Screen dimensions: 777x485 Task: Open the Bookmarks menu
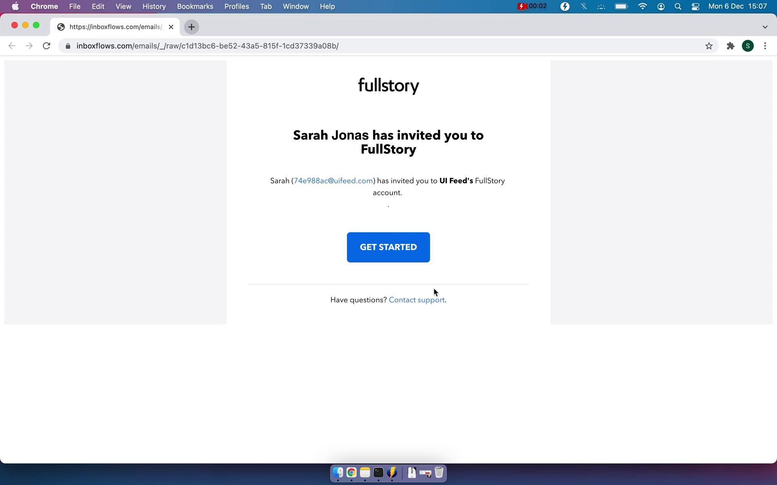tap(195, 6)
